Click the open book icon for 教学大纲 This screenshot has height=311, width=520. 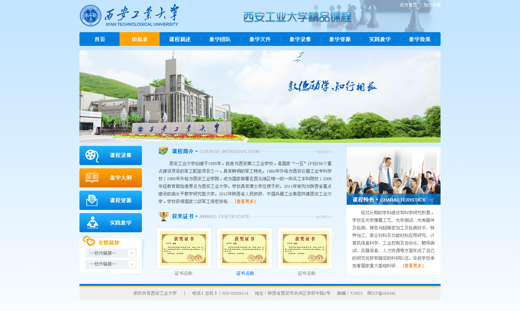(x=92, y=178)
